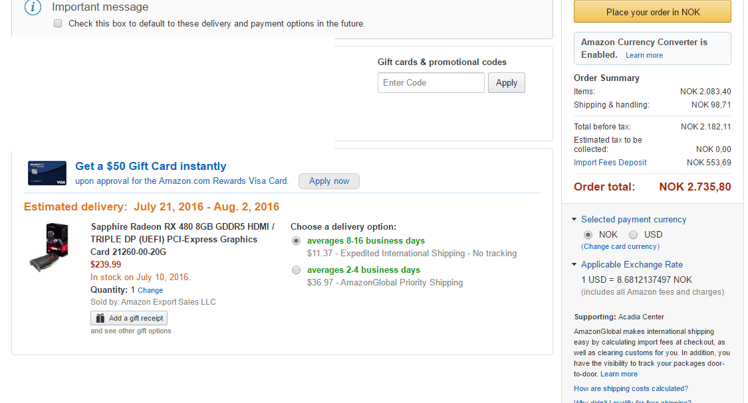Open the Import Fees Deposit link
This screenshot has width=748, height=403.
[610, 163]
